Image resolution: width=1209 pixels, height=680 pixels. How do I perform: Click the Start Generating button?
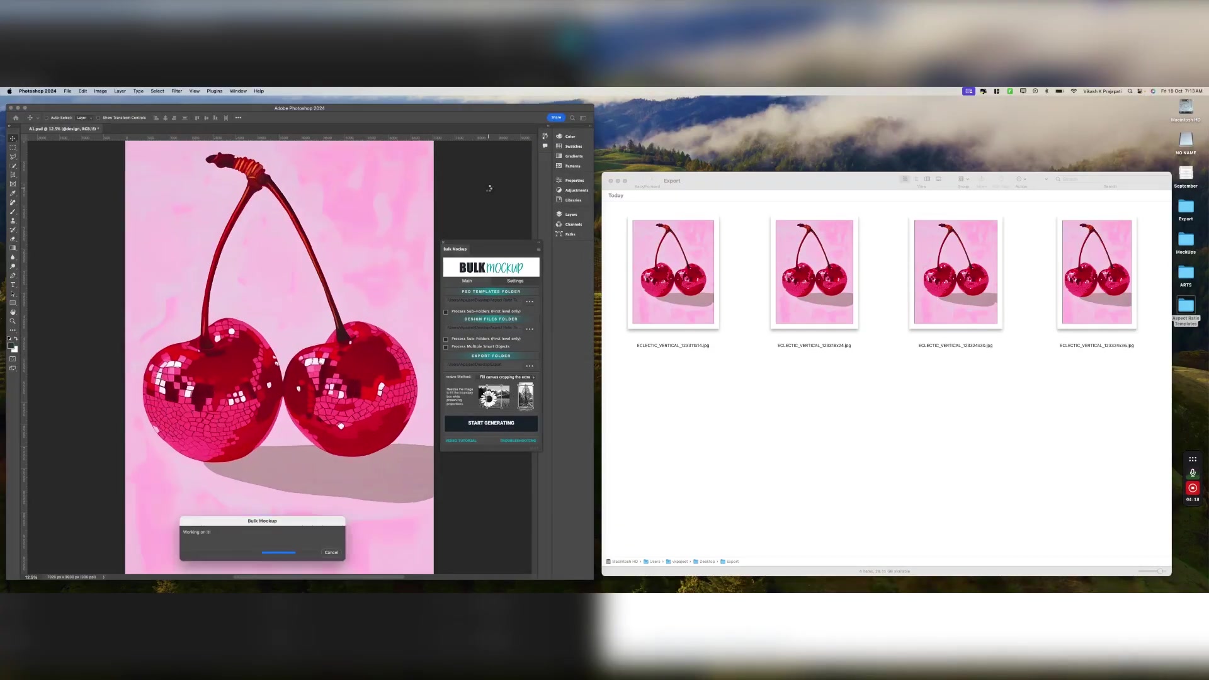coord(491,422)
